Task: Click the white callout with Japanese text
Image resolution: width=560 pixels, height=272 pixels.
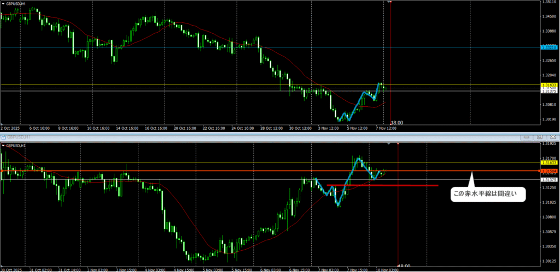Action: [x=487, y=193]
